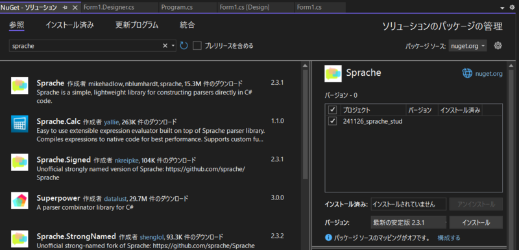Click version 1.1.0 of Sprache.Calc
Screen dimensions: 519x250
[278, 121]
